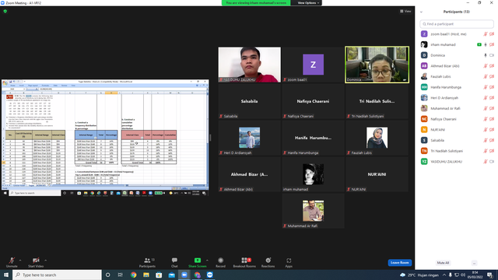
Task: Open the Windows Start menu
Action: click(x=6, y=275)
